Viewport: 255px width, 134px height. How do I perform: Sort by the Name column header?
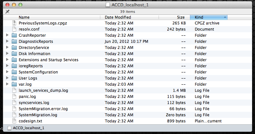24,17
